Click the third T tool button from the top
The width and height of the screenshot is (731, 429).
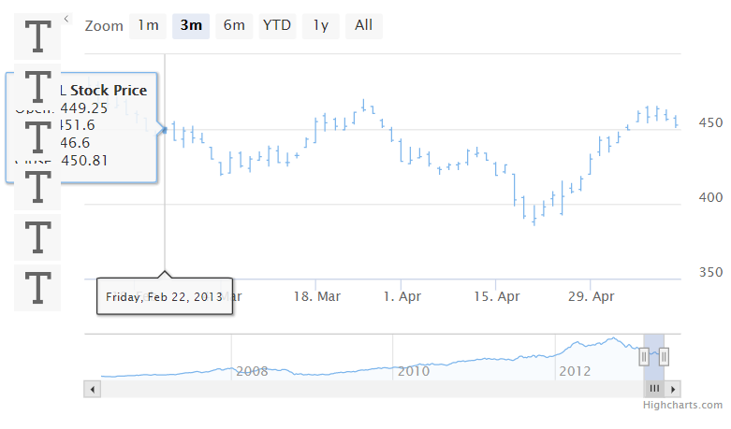pyautogui.click(x=37, y=136)
